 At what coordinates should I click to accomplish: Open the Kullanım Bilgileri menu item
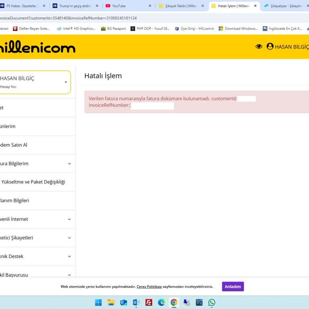pos(37,201)
